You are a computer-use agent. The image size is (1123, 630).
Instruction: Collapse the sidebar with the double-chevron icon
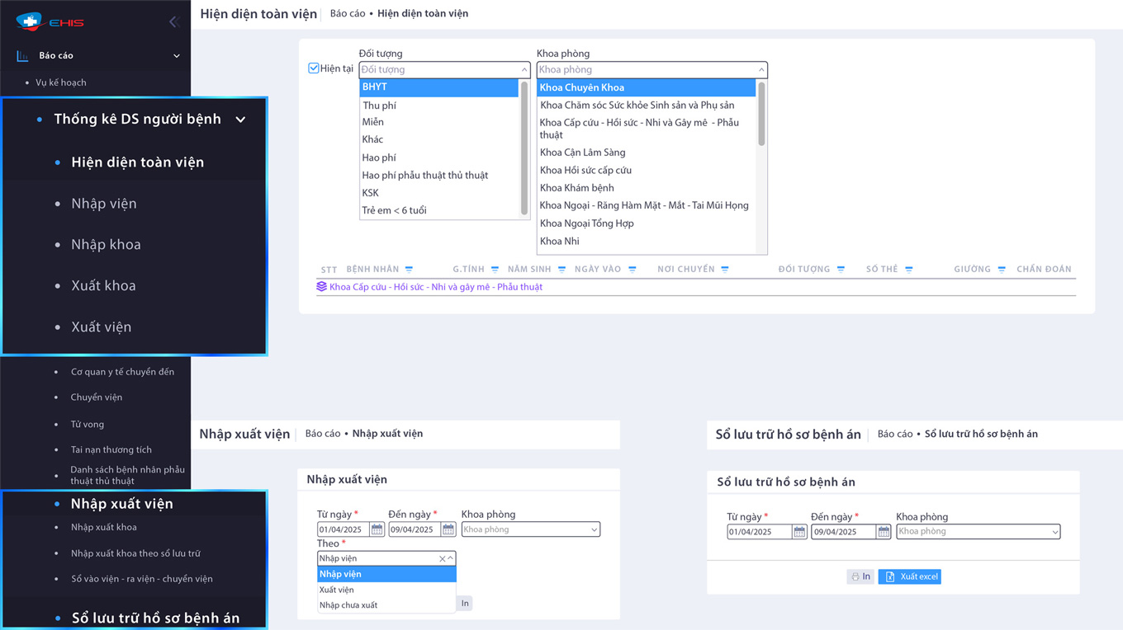tap(173, 22)
